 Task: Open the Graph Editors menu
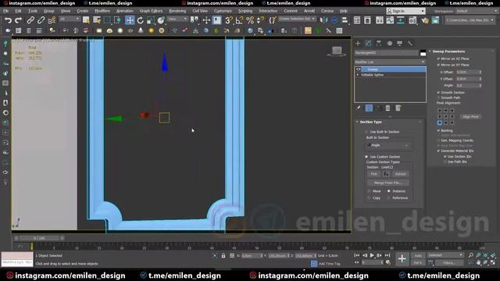coord(151,11)
